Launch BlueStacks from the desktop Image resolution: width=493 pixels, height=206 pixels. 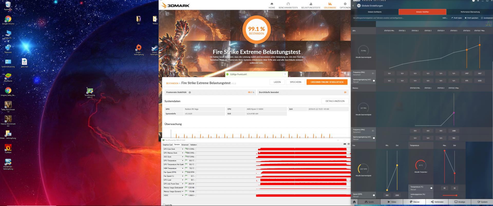[x=8, y=77]
